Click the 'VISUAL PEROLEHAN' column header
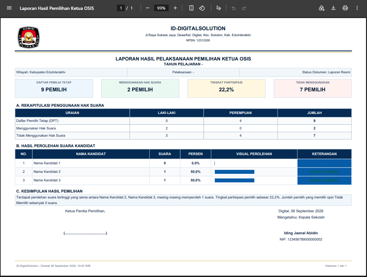This screenshot has height=277, width=367. point(254,154)
